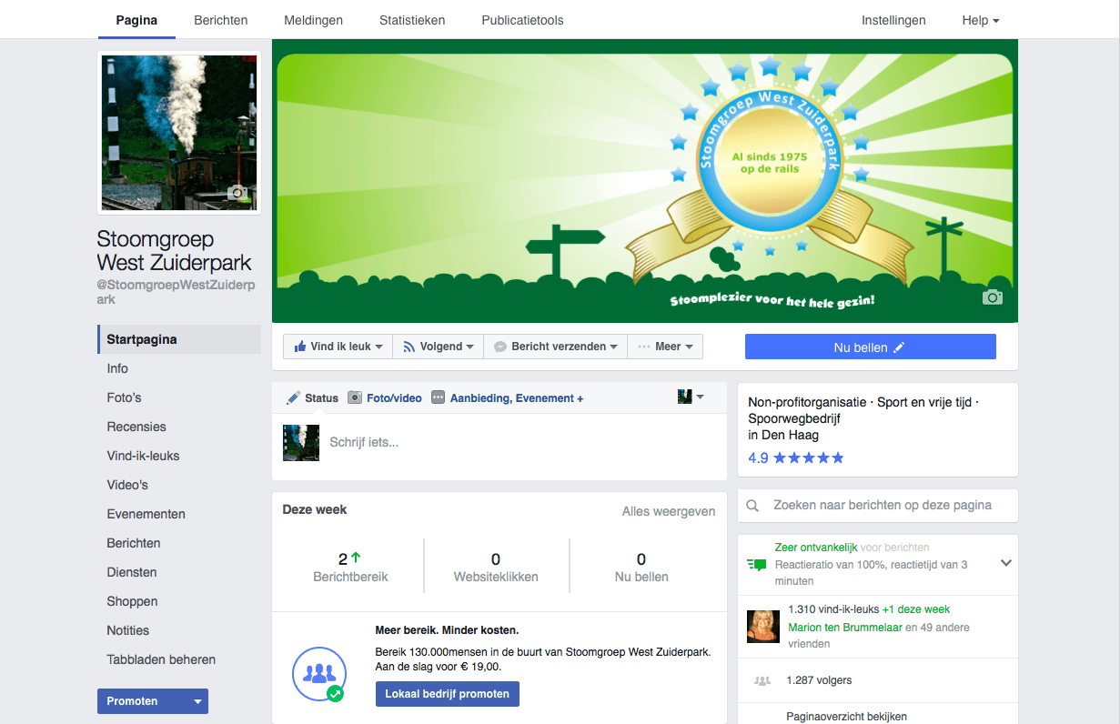Click the composer profile thumbnail
1120x724 pixels.
[x=301, y=443]
